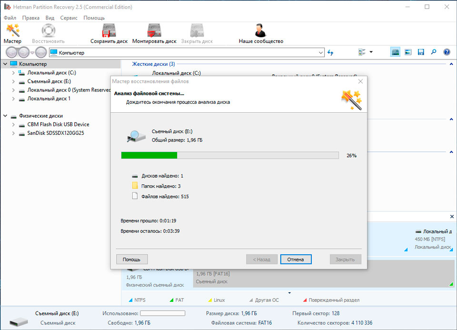Click the Назад button in wizard
The width and height of the screenshot is (457, 330).
pyautogui.click(x=261, y=259)
